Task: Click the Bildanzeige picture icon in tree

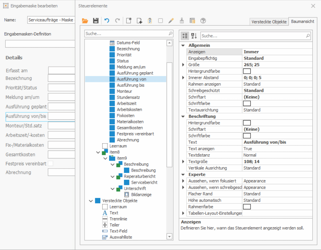Action: click(127, 195)
